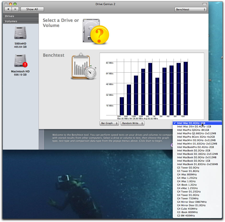
Task: Choose G4 Tower 733MHz
Action: coord(197,198)
